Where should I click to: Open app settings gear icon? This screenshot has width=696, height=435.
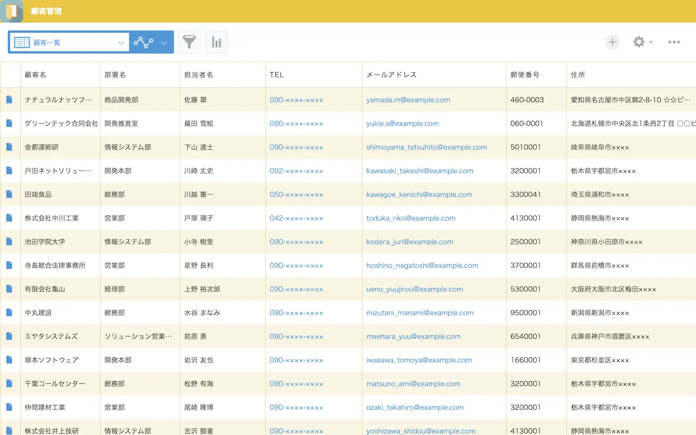tap(638, 42)
